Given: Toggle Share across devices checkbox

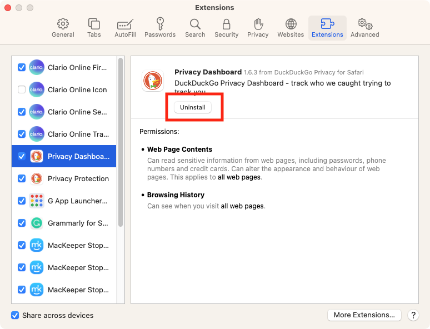Looking at the screenshot, I should 15,315.
